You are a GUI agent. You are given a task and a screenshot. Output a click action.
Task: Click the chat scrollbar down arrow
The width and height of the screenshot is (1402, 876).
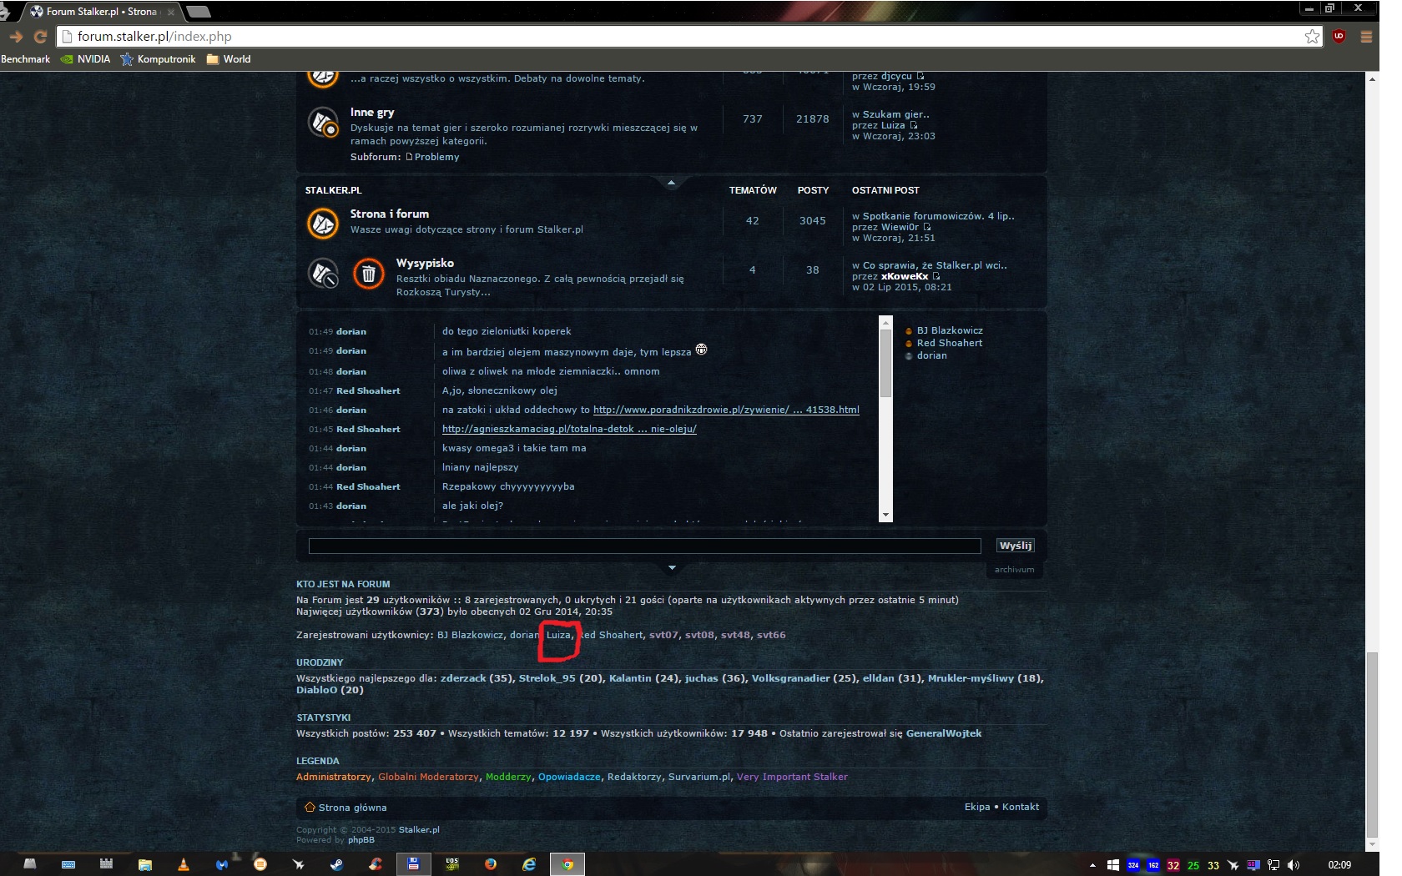point(886,516)
